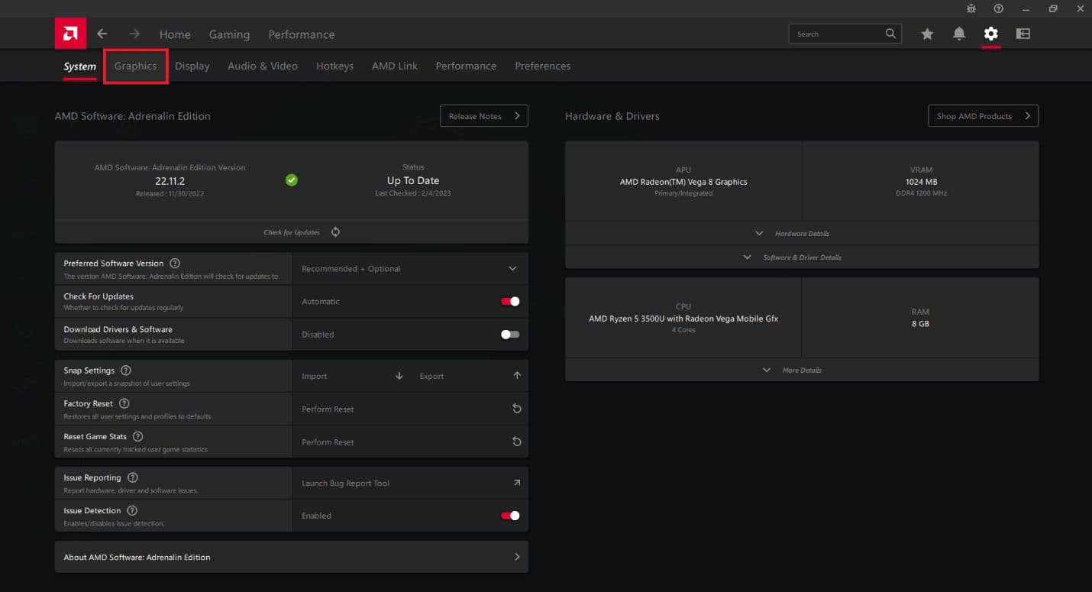Expand Hardware Details section

coord(802,233)
